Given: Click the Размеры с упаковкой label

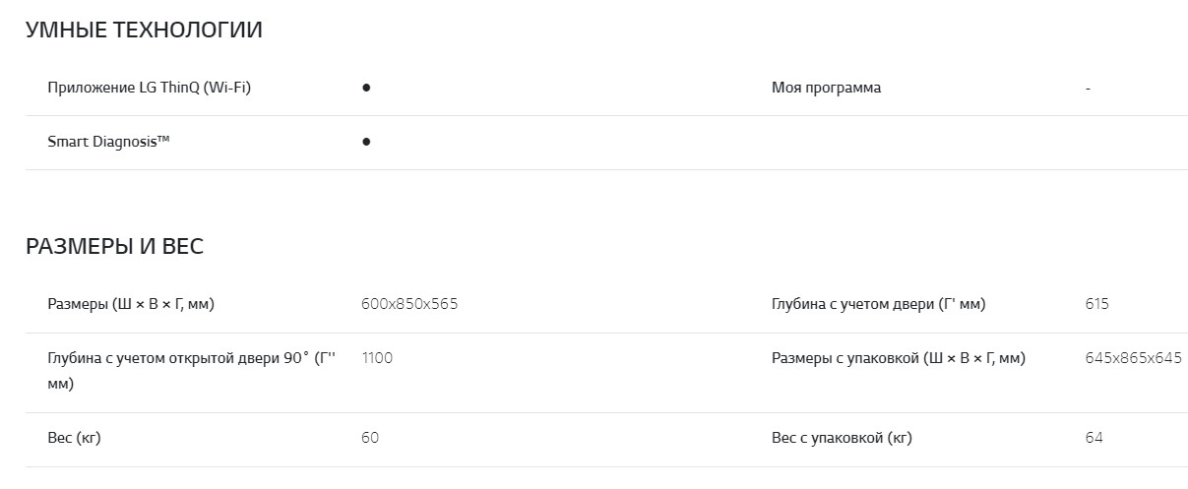Looking at the screenshot, I should 898,358.
